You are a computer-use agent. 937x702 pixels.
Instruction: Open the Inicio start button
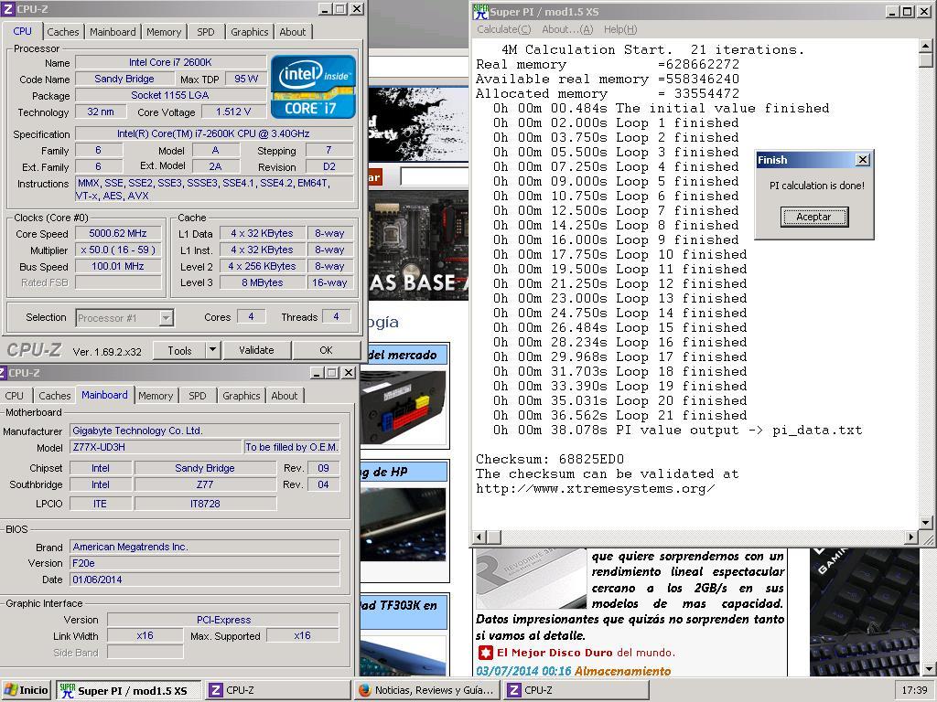pyautogui.click(x=27, y=690)
